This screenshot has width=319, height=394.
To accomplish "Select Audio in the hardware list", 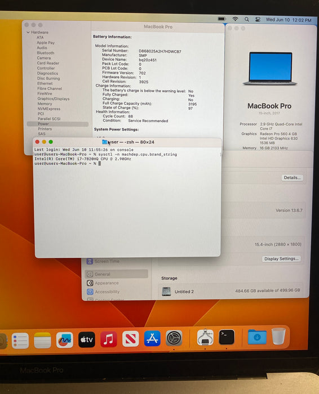I will pos(42,48).
